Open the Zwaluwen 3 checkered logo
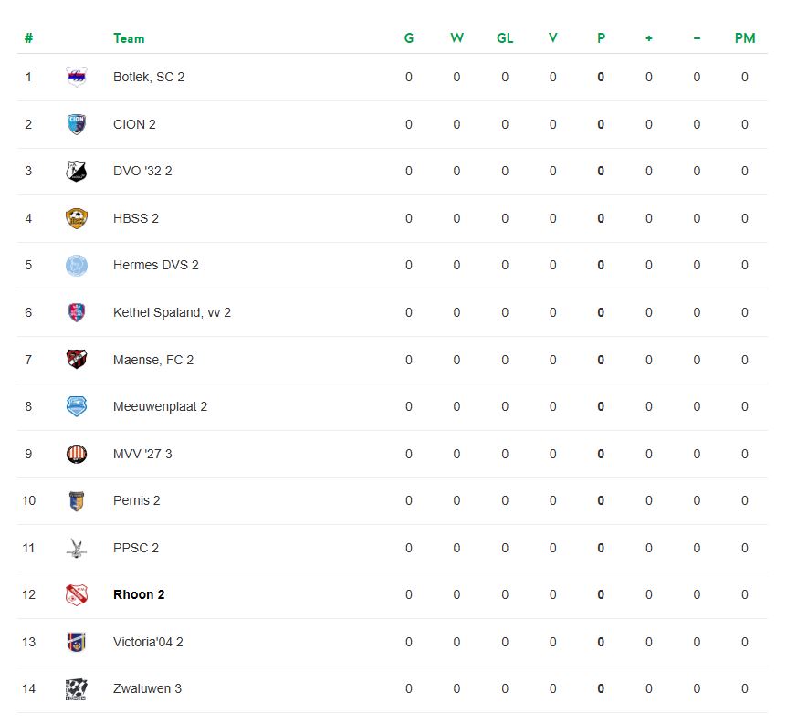 (77, 689)
